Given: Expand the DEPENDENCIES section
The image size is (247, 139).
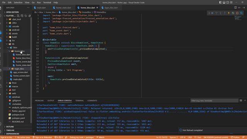Looking at the screenshot, I should [x=17, y=134].
